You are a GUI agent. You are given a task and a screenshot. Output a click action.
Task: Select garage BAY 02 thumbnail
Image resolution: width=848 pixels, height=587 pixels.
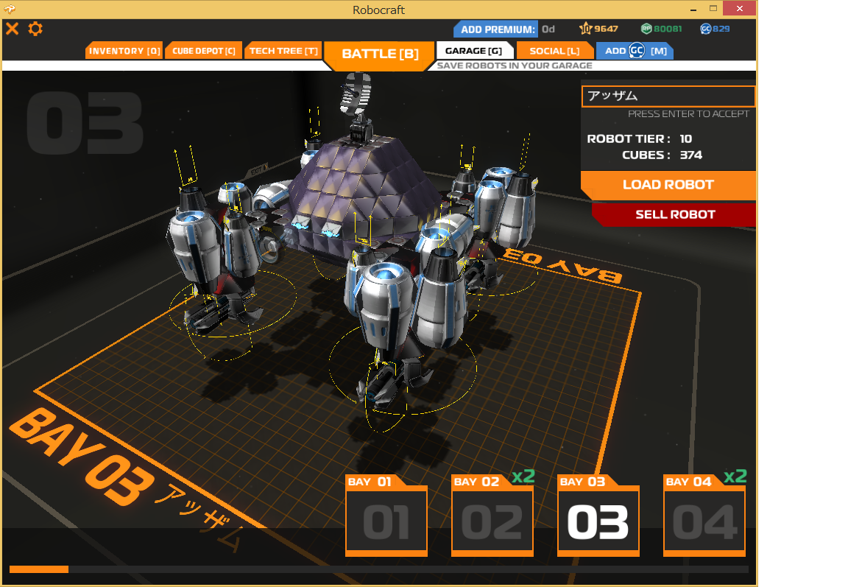click(492, 516)
